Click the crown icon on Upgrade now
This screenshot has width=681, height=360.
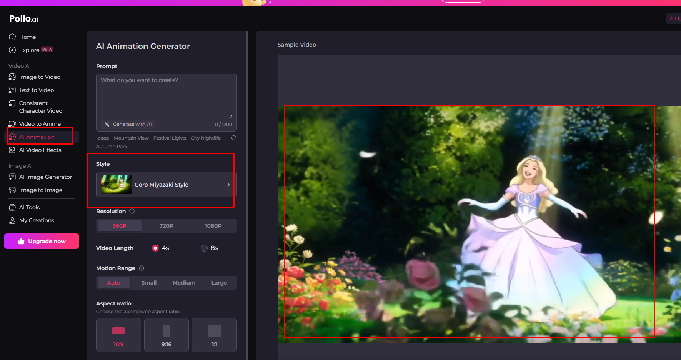[21, 241]
